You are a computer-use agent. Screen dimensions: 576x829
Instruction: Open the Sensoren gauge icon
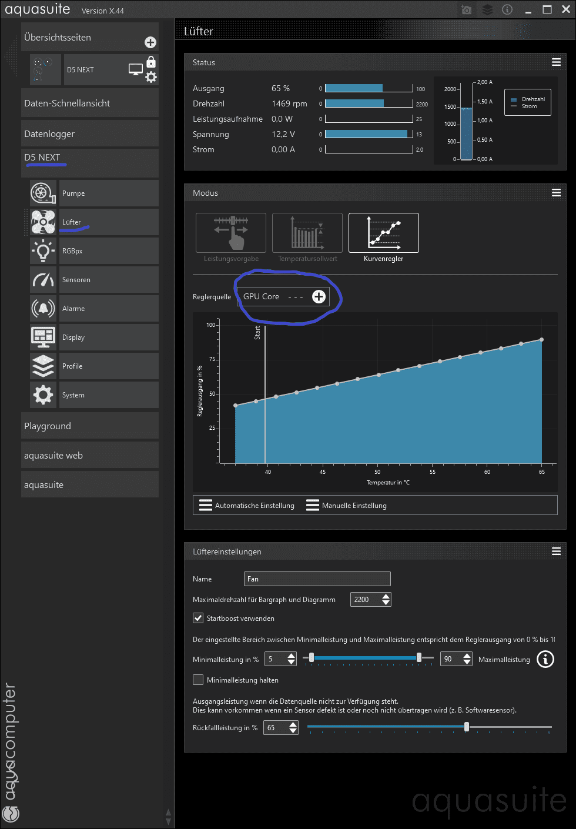tap(43, 279)
